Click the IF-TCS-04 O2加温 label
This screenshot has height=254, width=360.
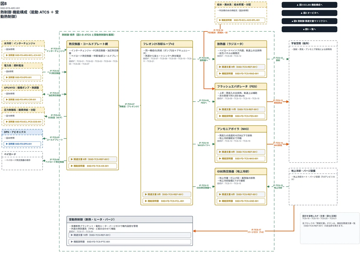coord(55,116)
